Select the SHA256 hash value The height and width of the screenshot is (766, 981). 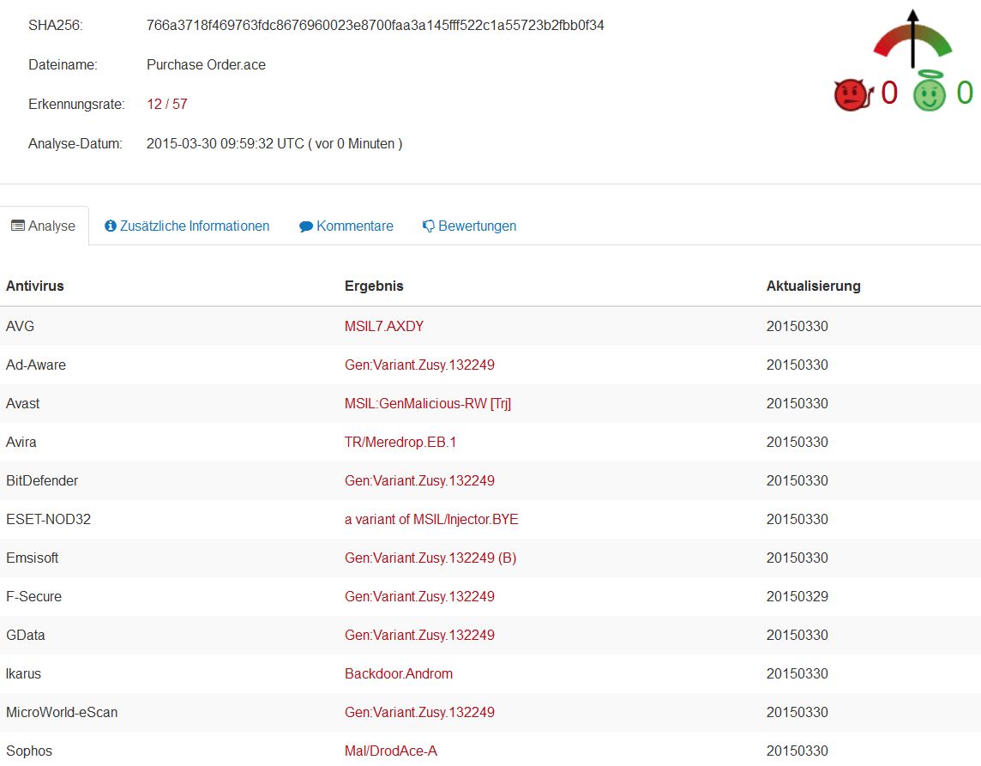[376, 25]
